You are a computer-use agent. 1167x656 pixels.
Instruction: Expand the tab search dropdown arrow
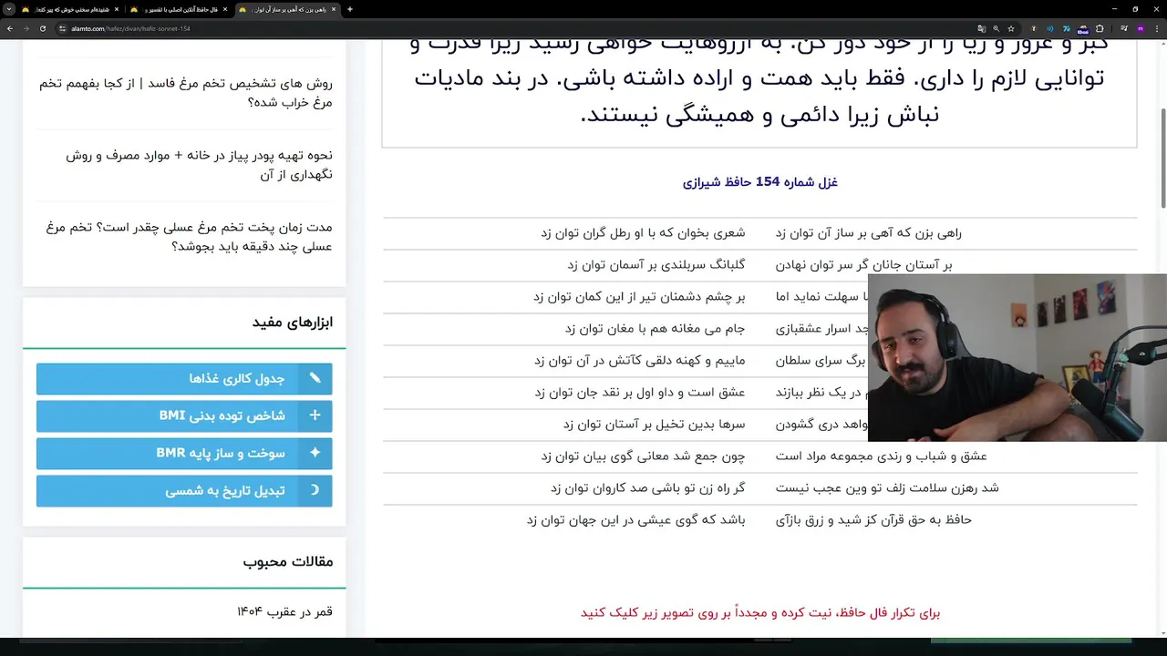coord(9,9)
